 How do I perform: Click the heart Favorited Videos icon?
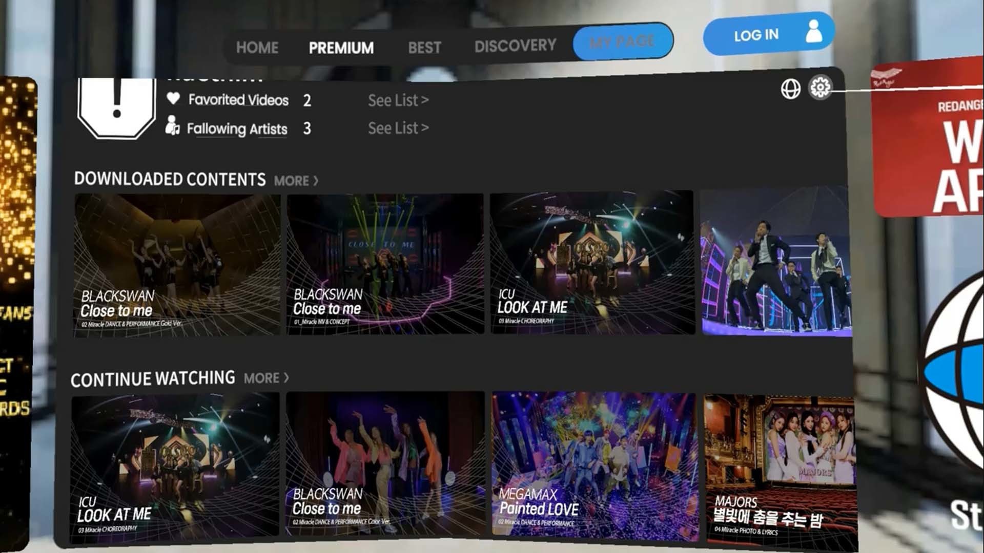pyautogui.click(x=173, y=98)
